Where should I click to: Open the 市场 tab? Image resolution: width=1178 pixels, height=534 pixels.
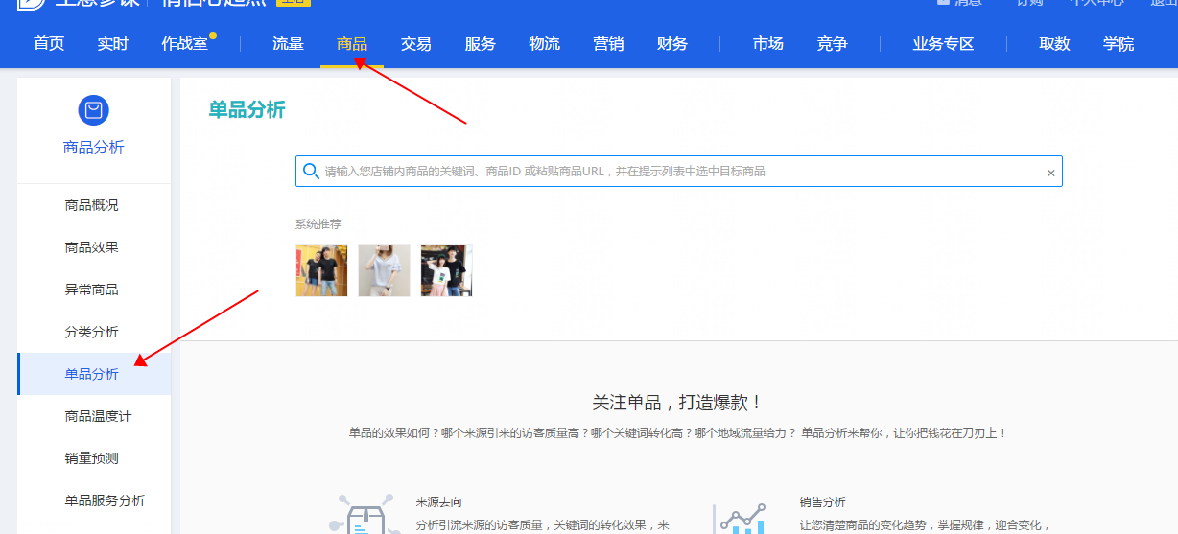[x=767, y=44]
